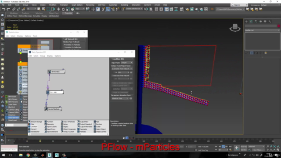Click the Redo arrow in main toolbar
This screenshot has height=158, width=281.
8,9
